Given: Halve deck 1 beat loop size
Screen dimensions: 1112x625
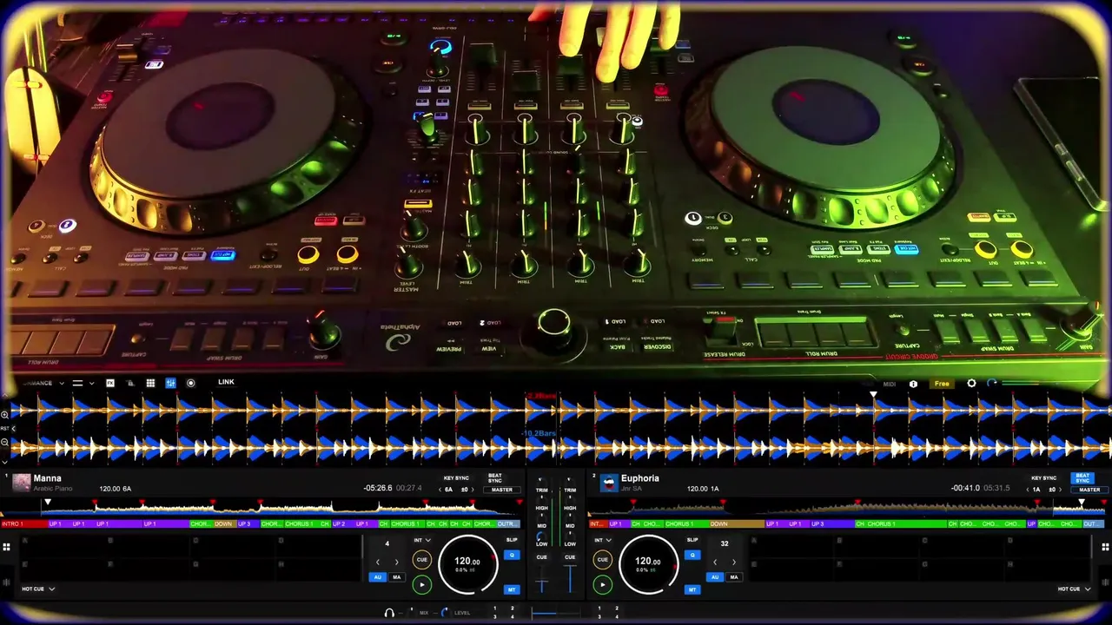Looking at the screenshot, I should [377, 562].
